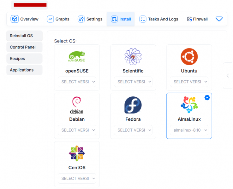Click the Settings sliders icon
This screenshot has height=189, width=233.
click(81, 19)
